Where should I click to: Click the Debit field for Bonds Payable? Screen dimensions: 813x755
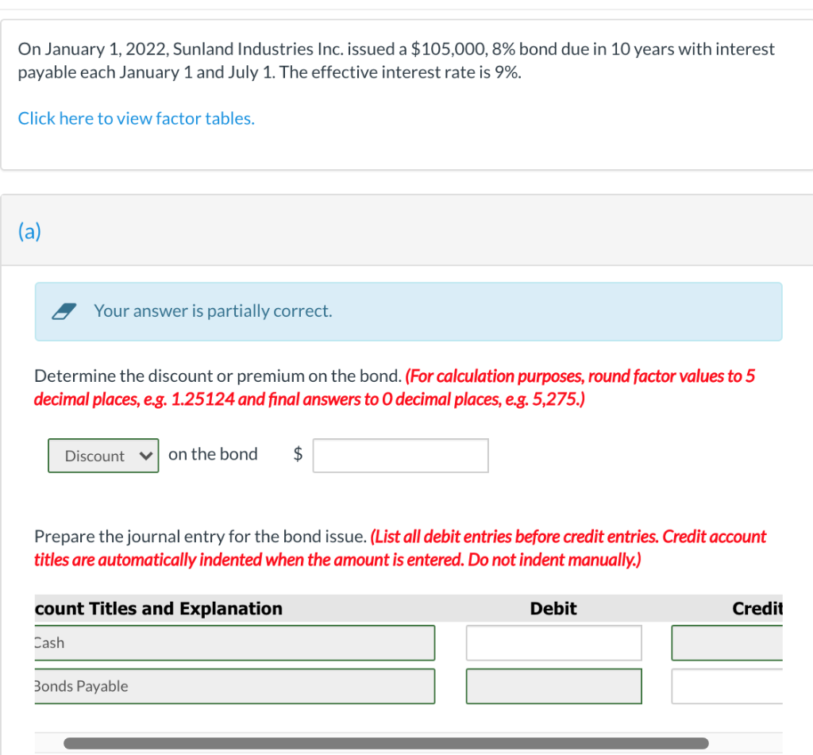pos(553,687)
